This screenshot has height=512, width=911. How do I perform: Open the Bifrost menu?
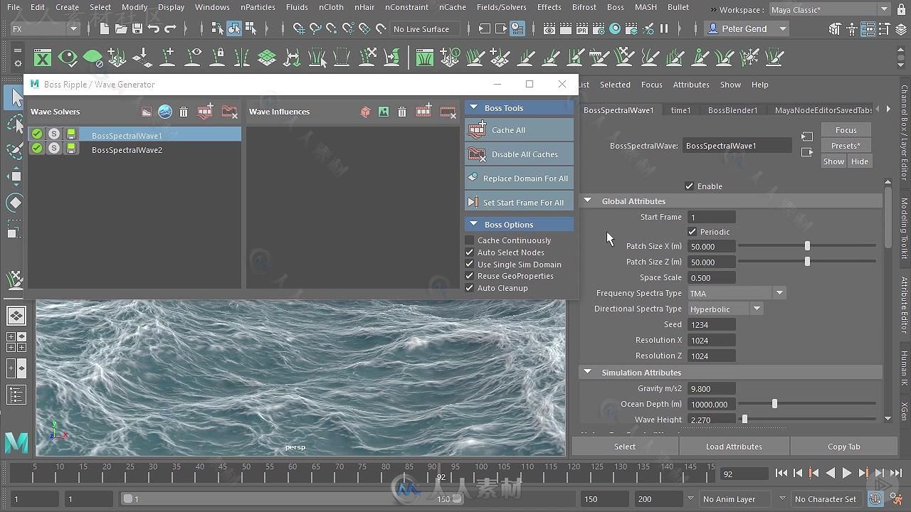(584, 7)
